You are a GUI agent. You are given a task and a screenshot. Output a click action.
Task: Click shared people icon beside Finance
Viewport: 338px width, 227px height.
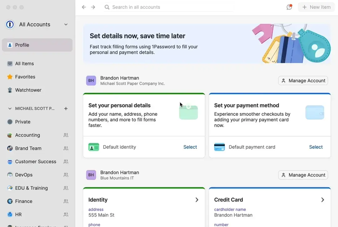66,201
